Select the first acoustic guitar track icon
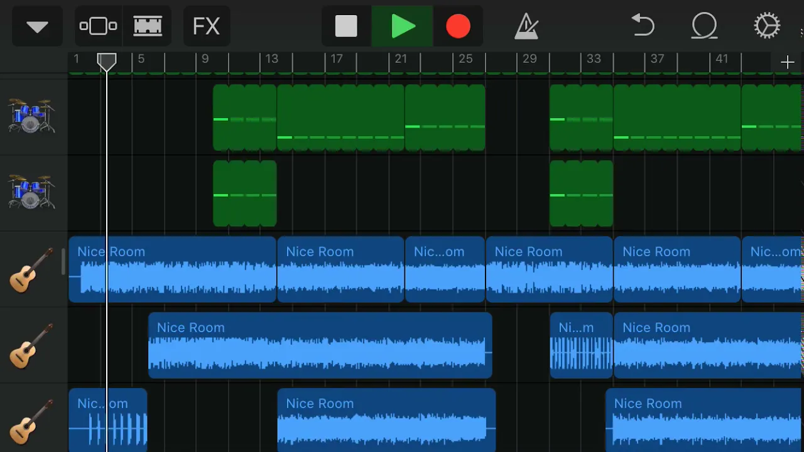This screenshot has height=452, width=804. pos(31,270)
